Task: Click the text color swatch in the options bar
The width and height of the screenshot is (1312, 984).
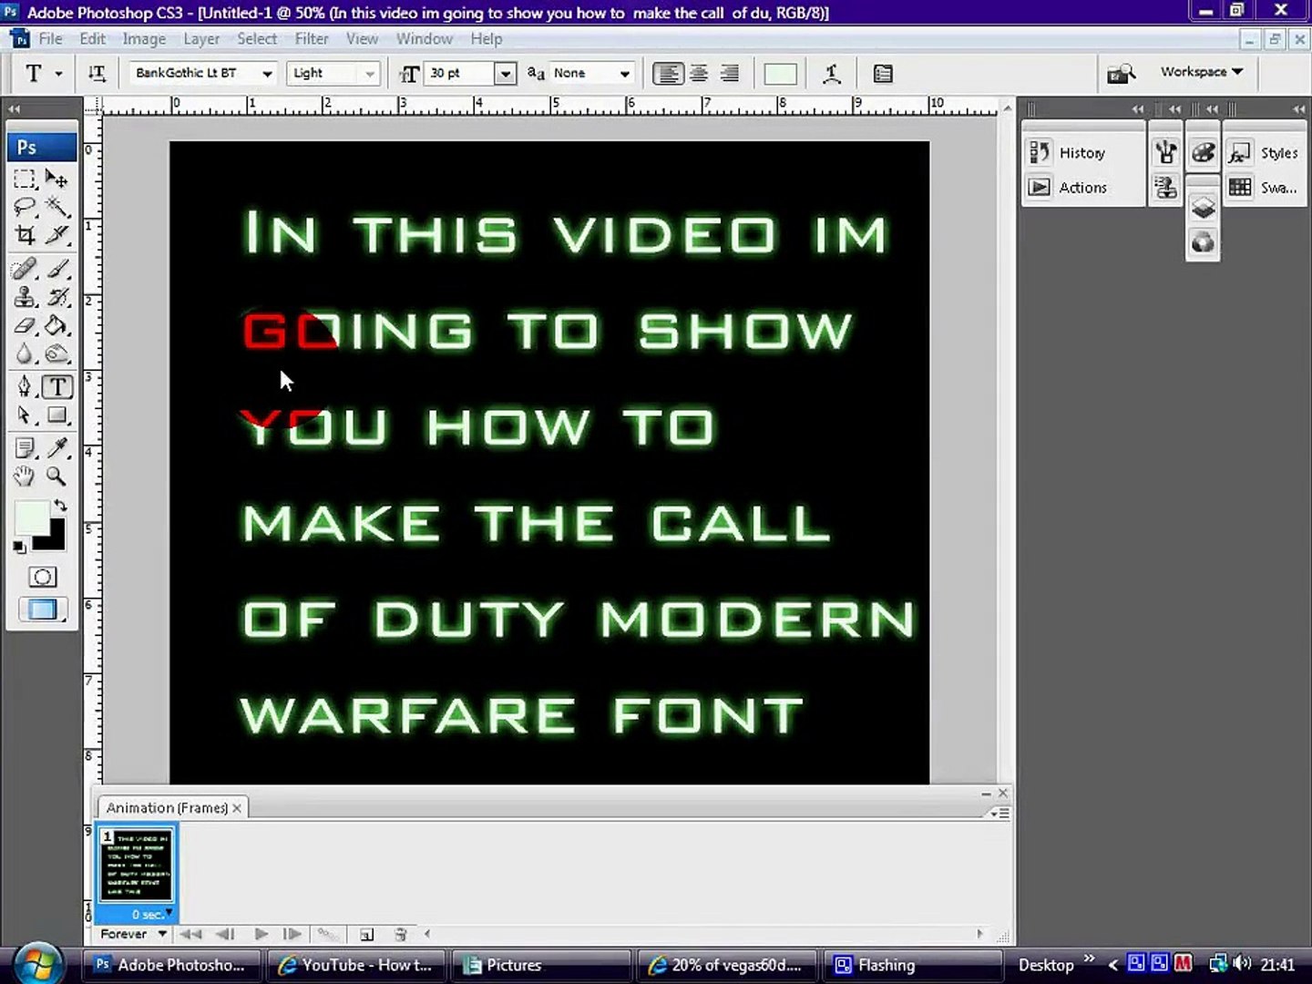Action: (x=780, y=74)
